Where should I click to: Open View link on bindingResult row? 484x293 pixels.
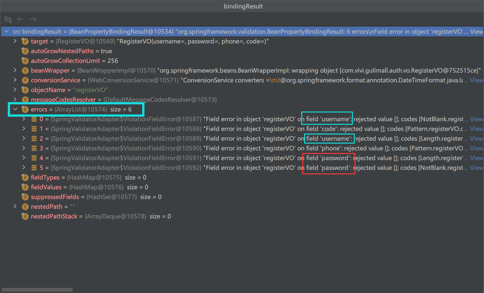(476, 31)
